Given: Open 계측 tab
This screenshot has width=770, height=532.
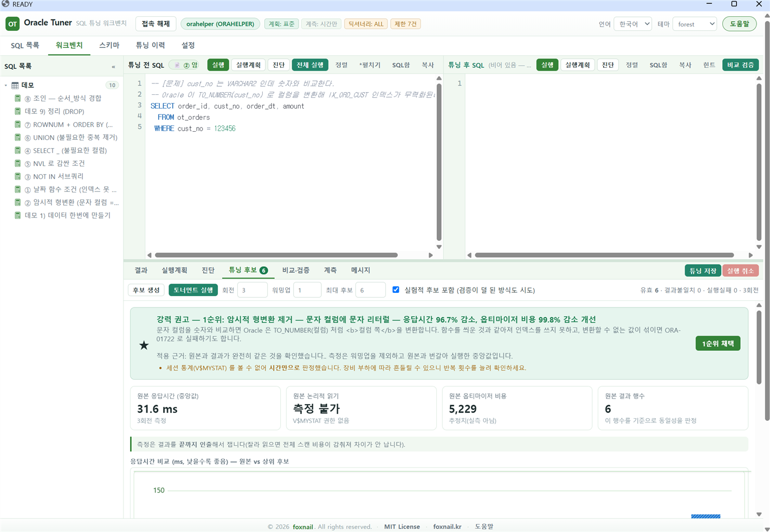Looking at the screenshot, I should point(331,270).
